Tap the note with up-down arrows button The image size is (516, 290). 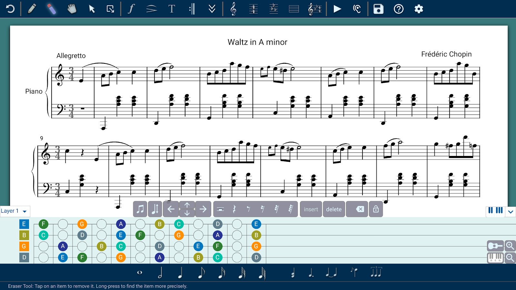155,209
